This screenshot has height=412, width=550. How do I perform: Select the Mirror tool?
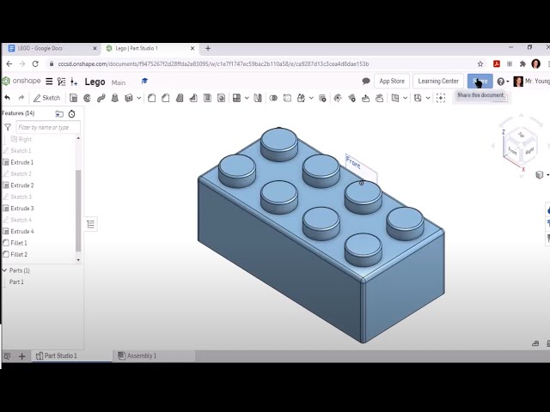tap(258, 98)
